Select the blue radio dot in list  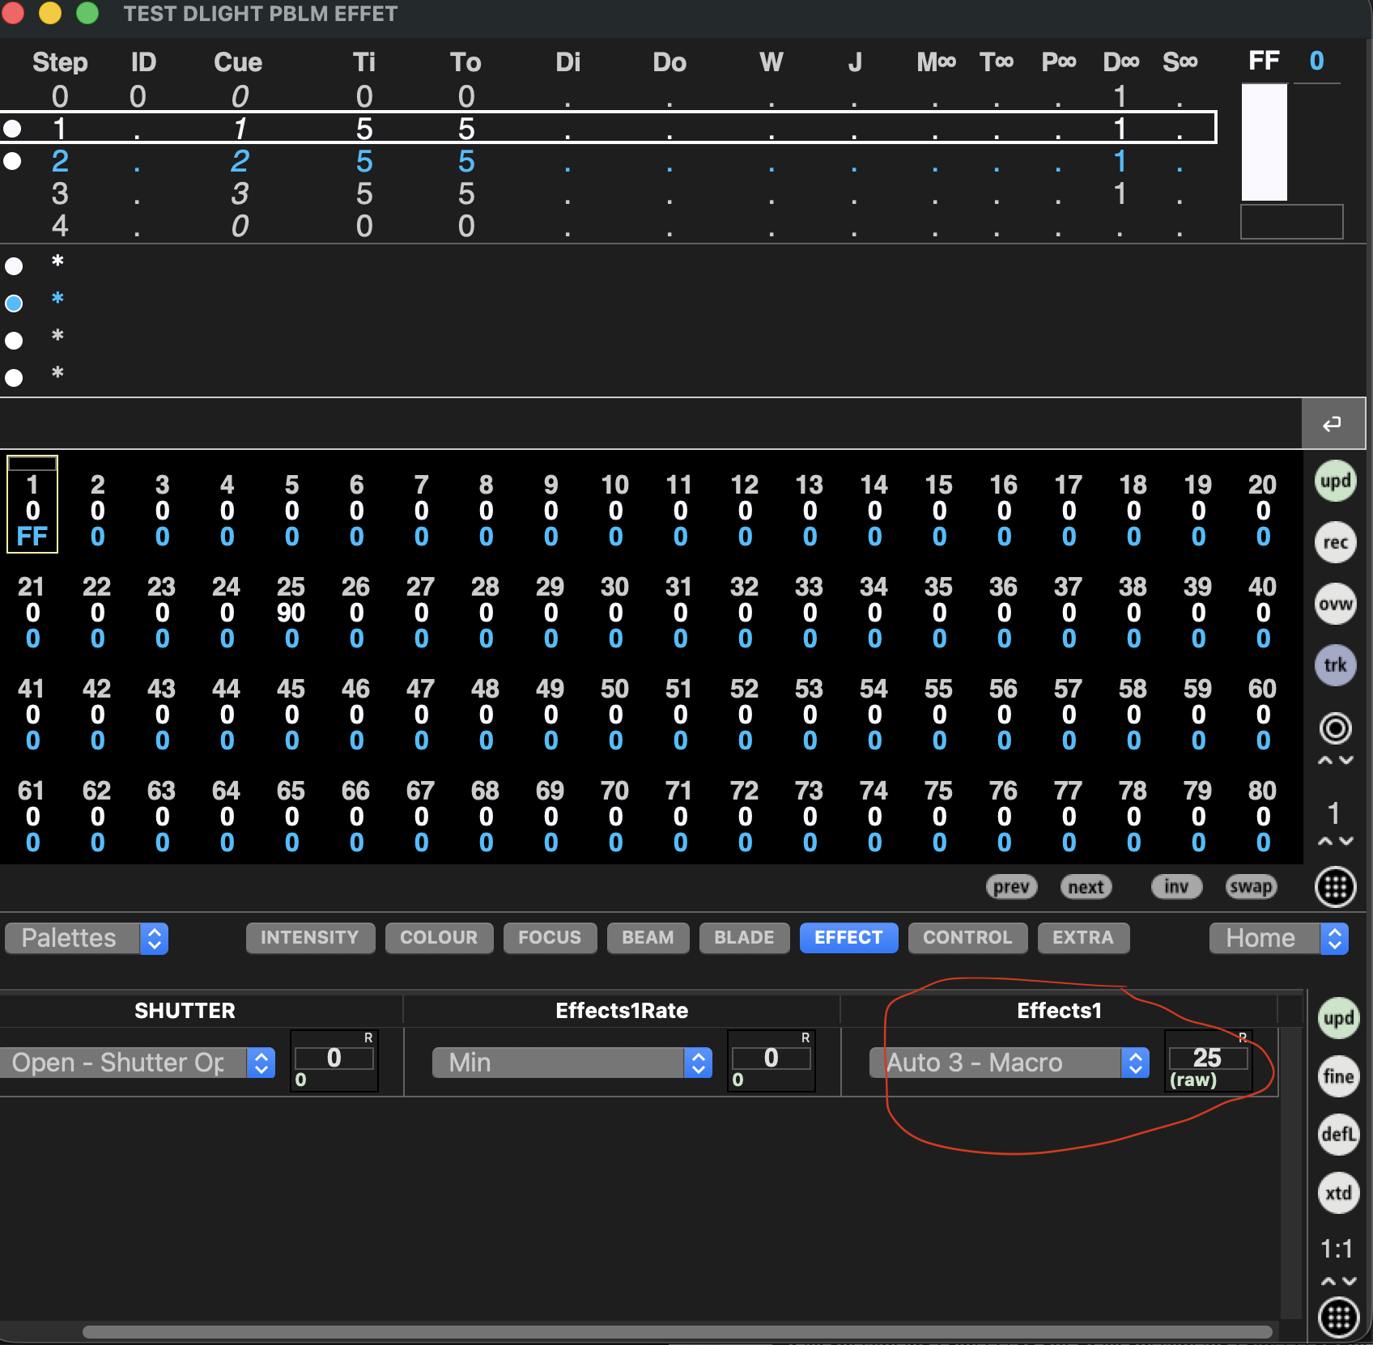[x=14, y=303]
